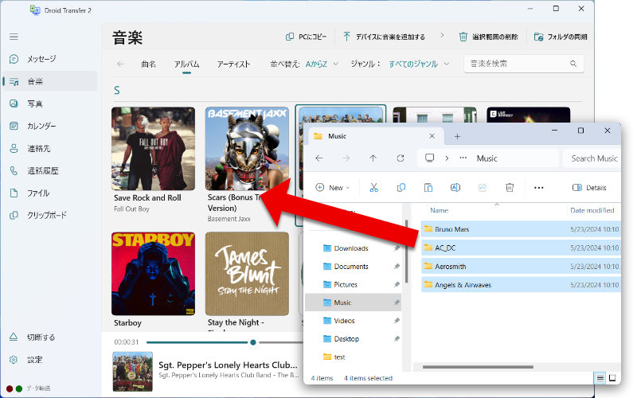Viewport: 637px width, 398px height.
Task: Click the 音楽を検索 search field
Action: tap(524, 64)
